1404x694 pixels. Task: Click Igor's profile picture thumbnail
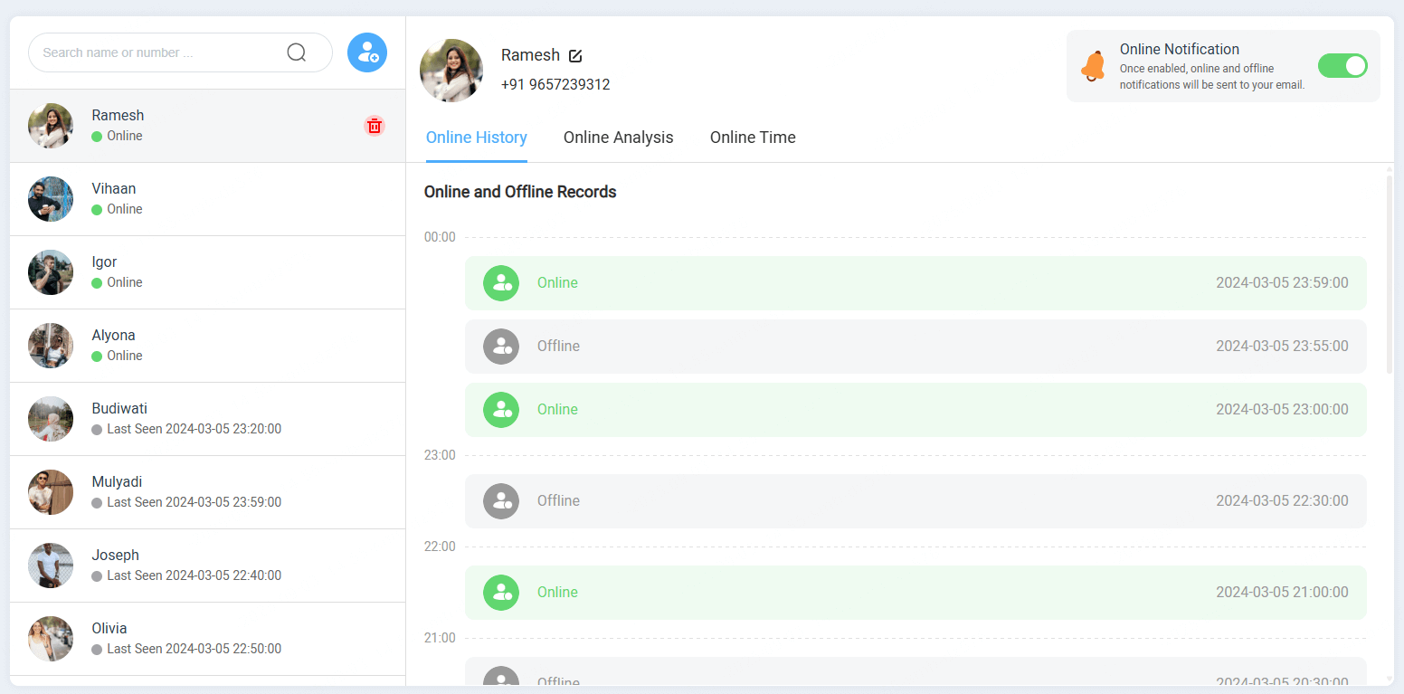point(51,272)
